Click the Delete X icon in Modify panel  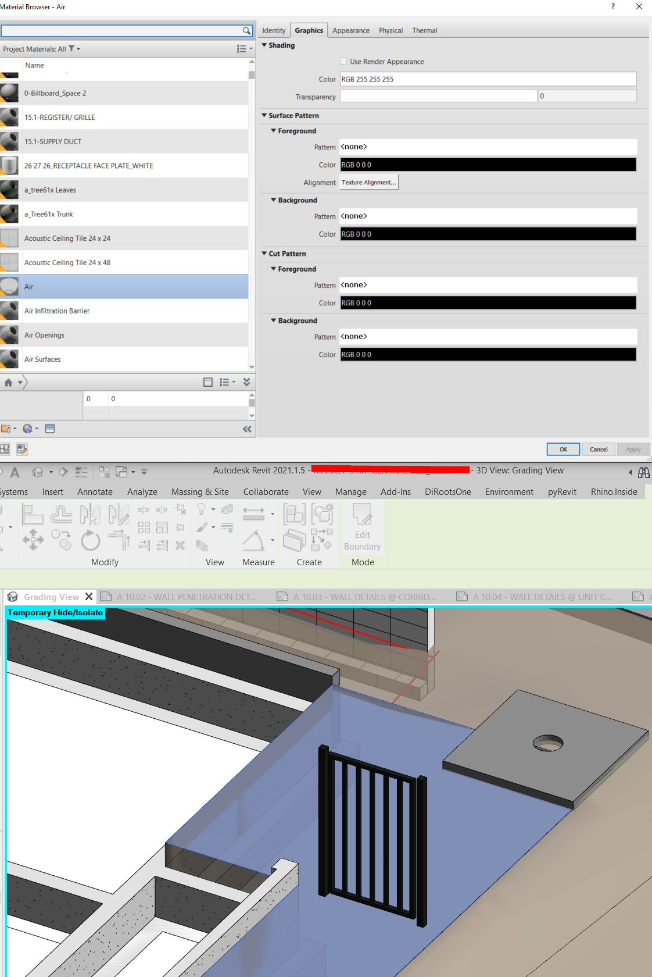[x=180, y=545]
